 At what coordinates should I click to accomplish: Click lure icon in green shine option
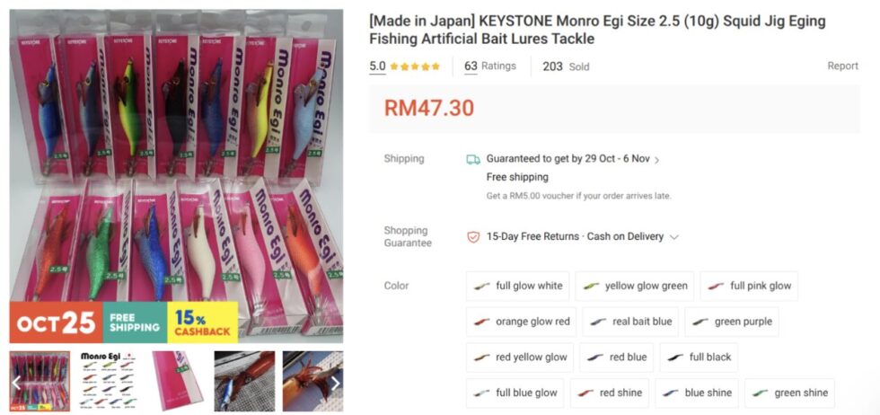pyautogui.click(x=760, y=393)
